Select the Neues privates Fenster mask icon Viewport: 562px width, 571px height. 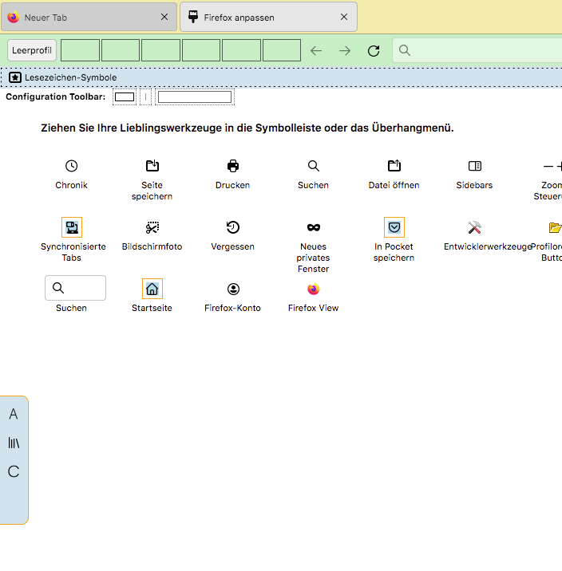tap(314, 227)
